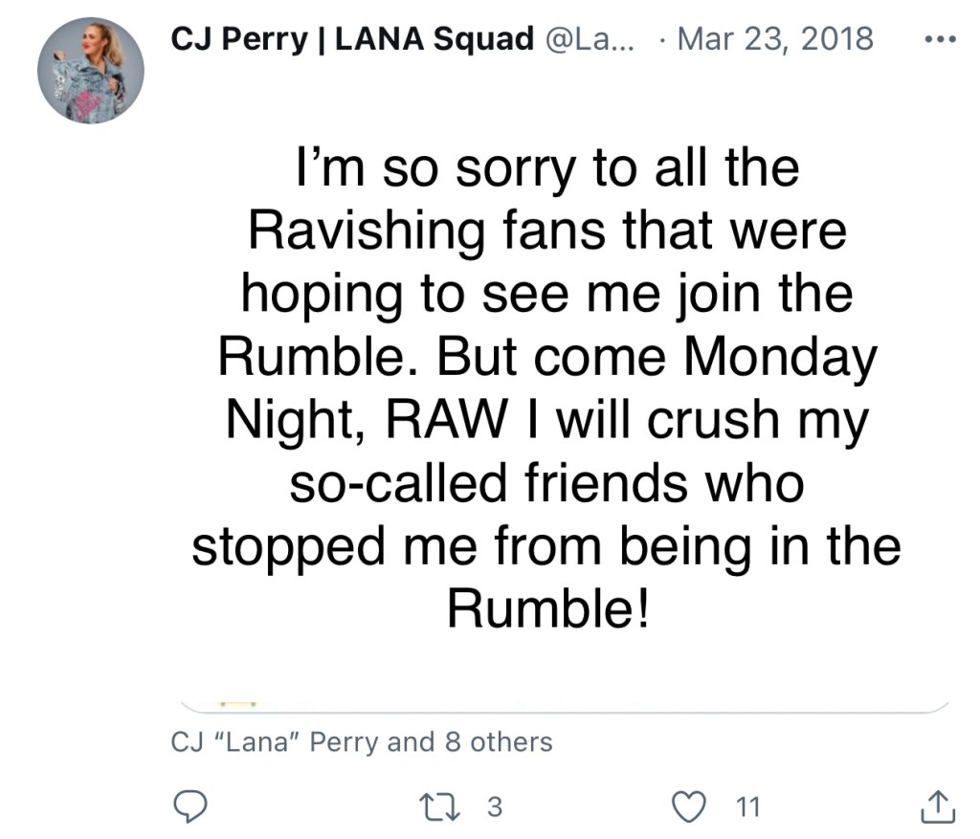Image resolution: width=980 pixels, height=839 pixels.
Task: Open the Mar 23, 2018 timestamp
Action: [x=774, y=39]
